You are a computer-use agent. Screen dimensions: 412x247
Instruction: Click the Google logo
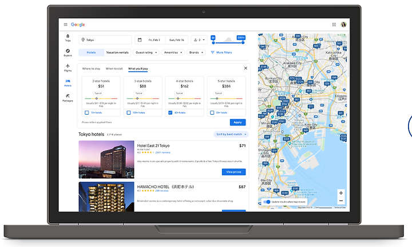pyautogui.click(x=78, y=25)
